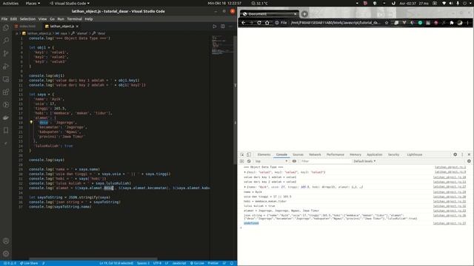Viewport: 474px width, 266px height.
Task: Click Live Share in the status bar
Action: tap(29, 263)
